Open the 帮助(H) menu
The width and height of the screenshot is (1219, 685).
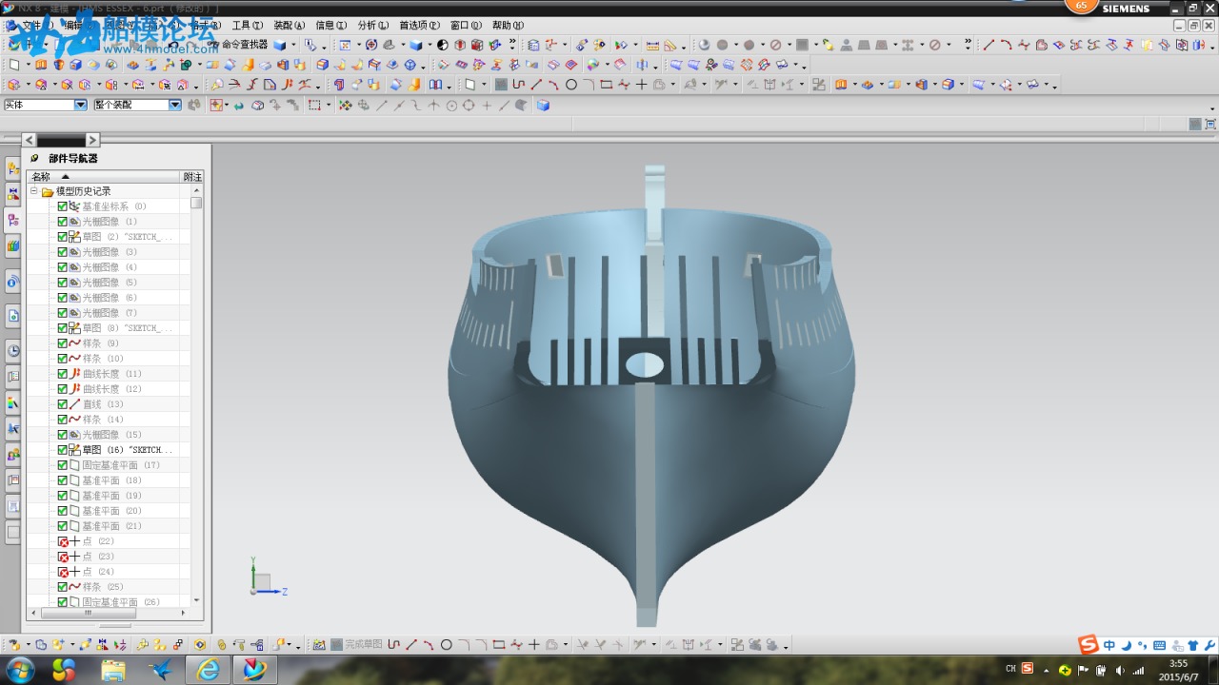tap(508, 26)
